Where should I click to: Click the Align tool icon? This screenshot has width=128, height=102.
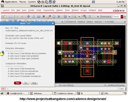coord(59,17)
